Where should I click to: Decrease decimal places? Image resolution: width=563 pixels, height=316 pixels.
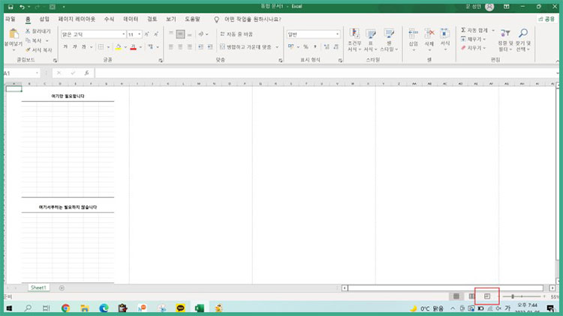click(x=336, y=47)
